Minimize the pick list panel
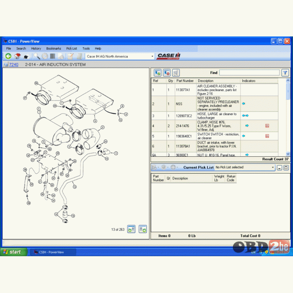The image size is (293, 293). 279,168
